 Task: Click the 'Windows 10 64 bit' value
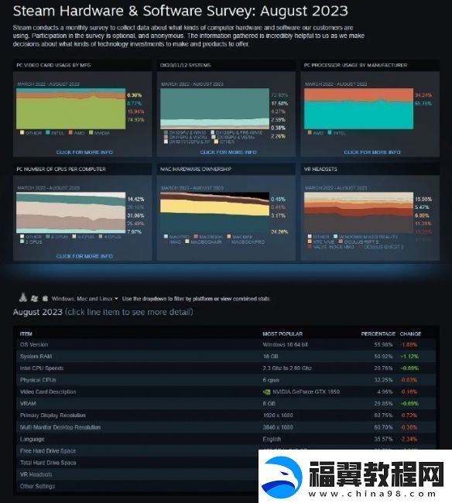click(x=285, y=344)
